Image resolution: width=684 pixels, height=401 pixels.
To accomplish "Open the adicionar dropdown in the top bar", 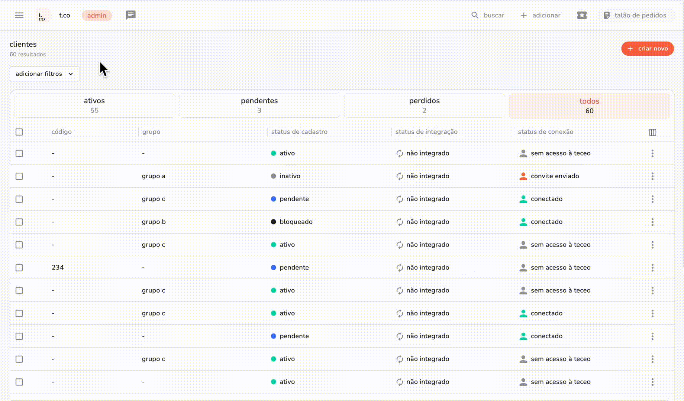I will (541, 15).
